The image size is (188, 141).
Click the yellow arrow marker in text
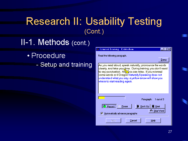(126, 71)
